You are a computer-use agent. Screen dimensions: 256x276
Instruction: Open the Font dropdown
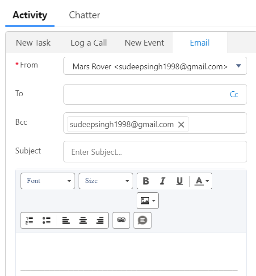click(48, 181)
